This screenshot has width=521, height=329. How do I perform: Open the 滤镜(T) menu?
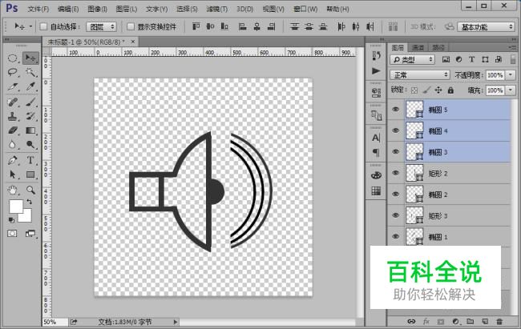point(217,9)
